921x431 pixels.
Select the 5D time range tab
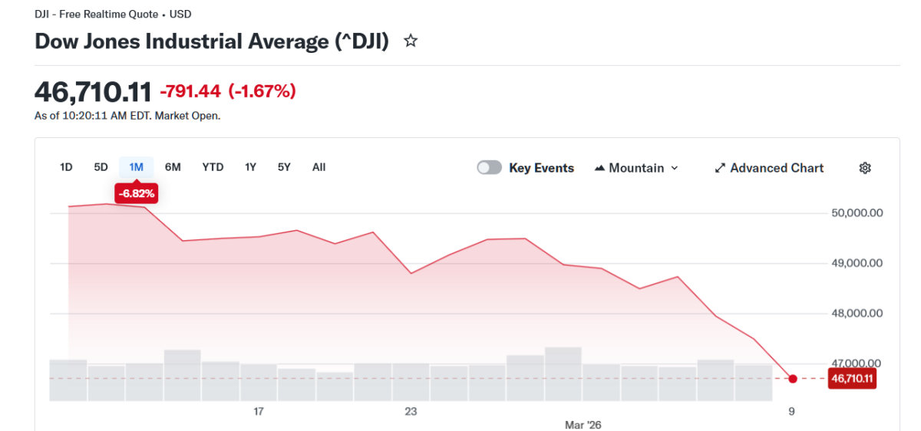pos(101,167)
